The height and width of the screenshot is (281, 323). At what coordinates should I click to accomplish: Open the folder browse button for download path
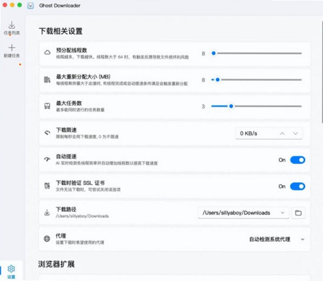298,213
